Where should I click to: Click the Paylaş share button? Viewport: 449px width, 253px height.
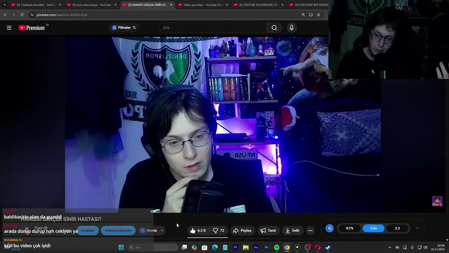[242, 231]
